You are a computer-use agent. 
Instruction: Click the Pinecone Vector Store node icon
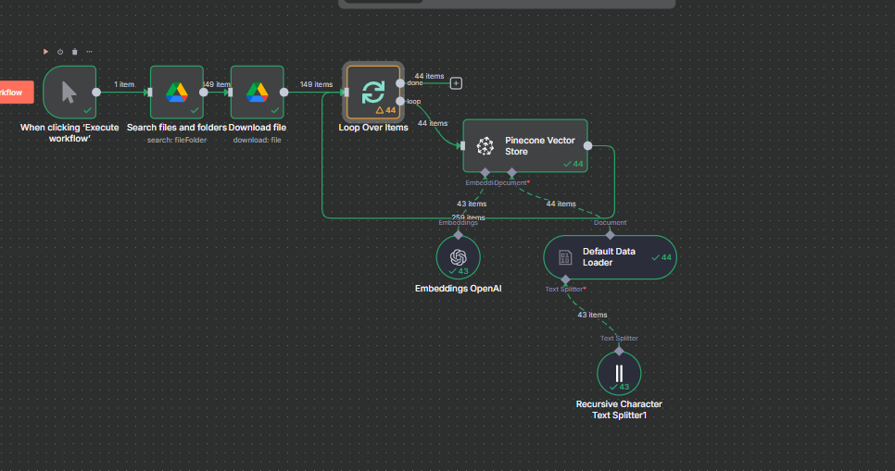(485, 146)
